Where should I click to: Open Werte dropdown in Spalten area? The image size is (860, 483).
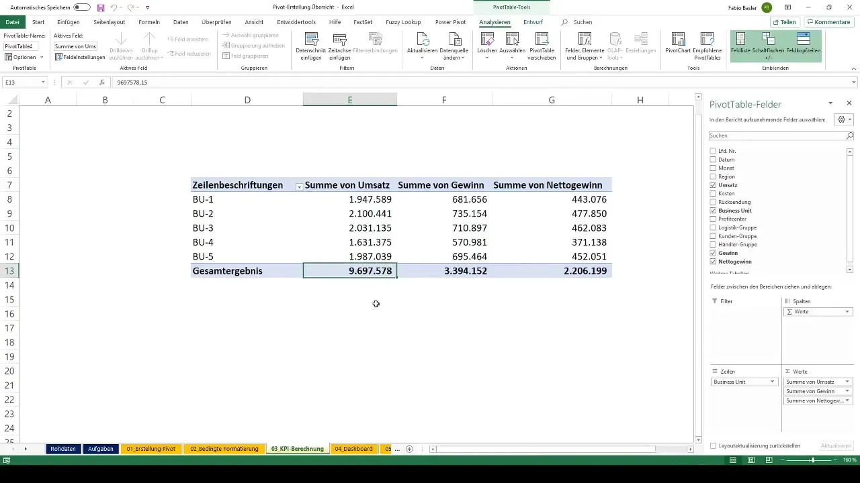pos(847,312)
